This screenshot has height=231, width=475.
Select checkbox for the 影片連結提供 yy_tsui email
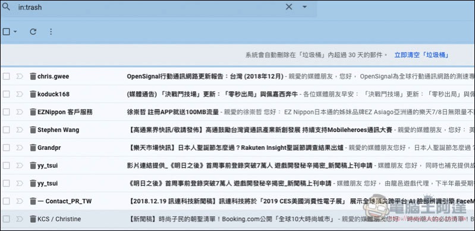pos(6,165)
